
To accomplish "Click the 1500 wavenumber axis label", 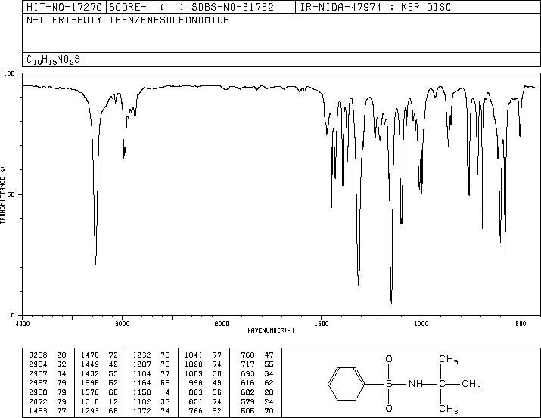I will (322, 324).
